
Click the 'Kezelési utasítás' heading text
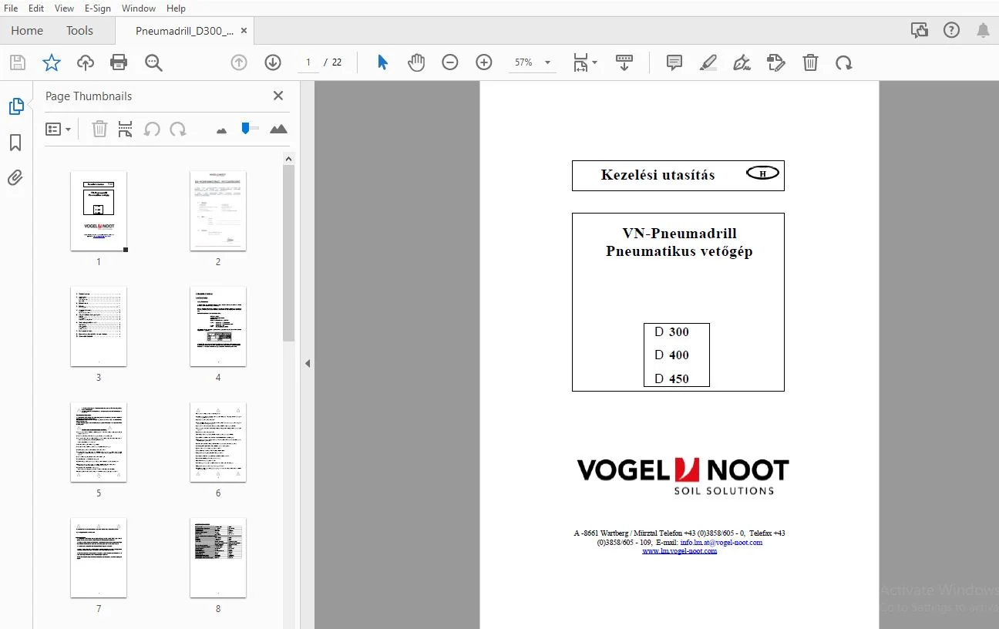[658, 175]
